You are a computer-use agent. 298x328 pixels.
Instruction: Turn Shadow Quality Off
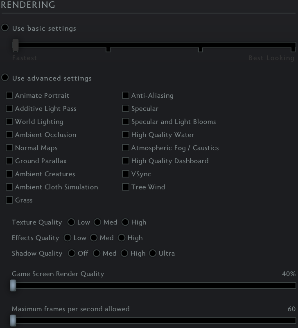(x=72, y=253)
